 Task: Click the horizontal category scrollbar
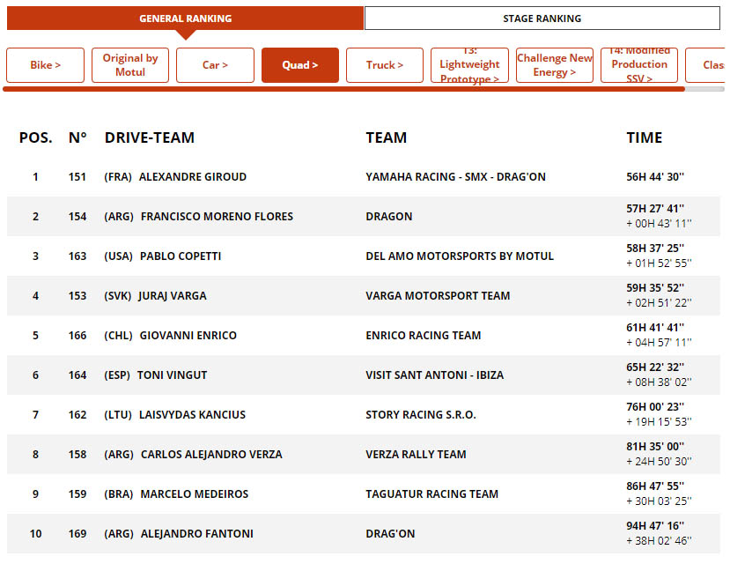343,89
